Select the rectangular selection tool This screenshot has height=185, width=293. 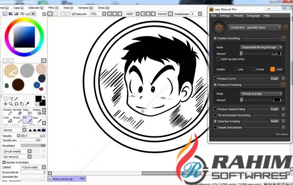coord(5,98)
